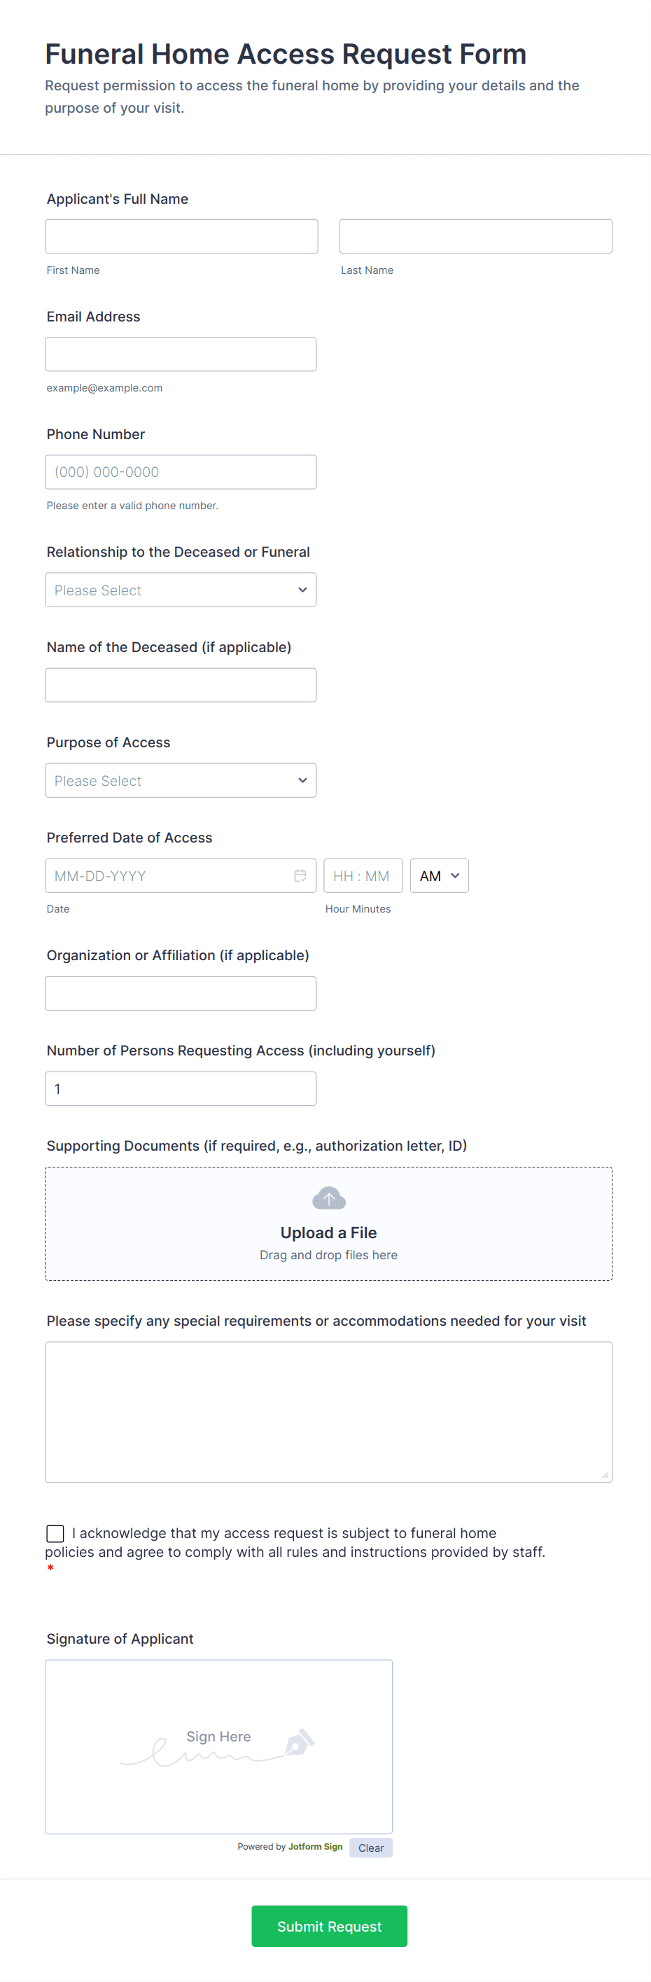Click the First Name input field
This screenshot has width=651, height=1982.
(181, 236)
